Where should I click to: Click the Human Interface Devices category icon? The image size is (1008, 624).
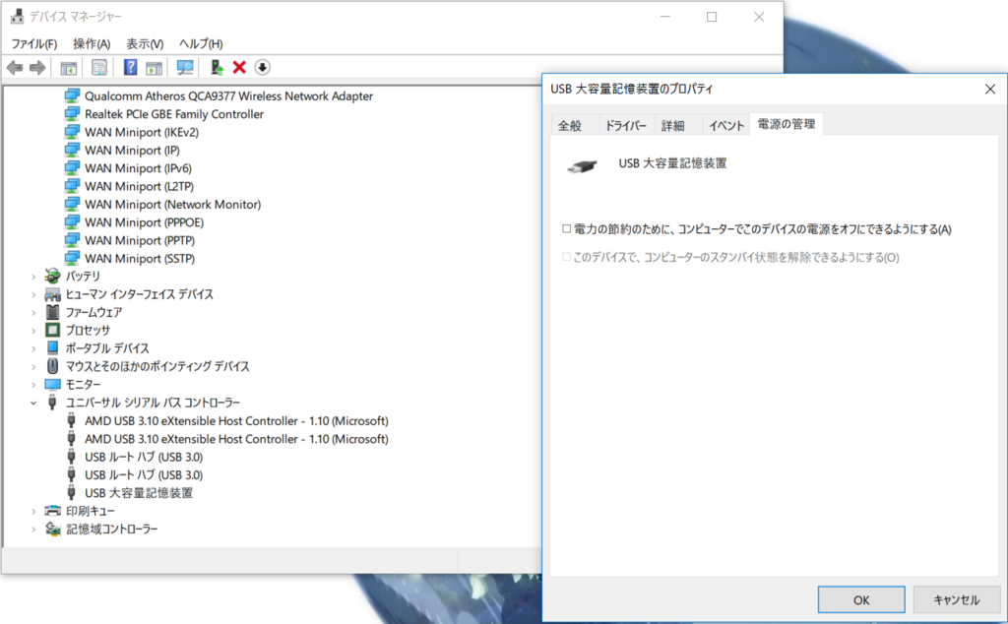click(52, 294)
